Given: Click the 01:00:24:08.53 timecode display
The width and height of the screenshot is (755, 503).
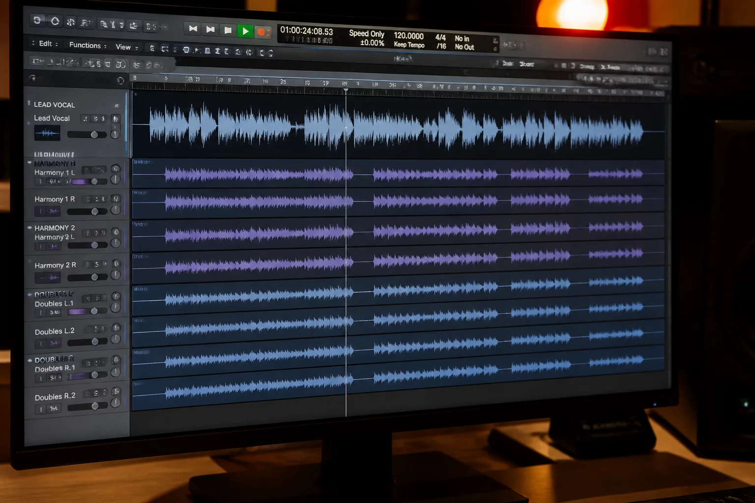Looking at the screenshot, I should (306, 31).
